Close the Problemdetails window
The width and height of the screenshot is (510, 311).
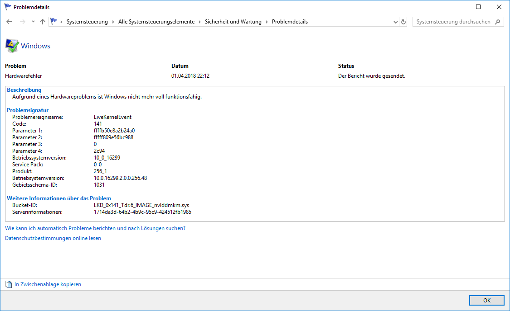click(499, 7)
